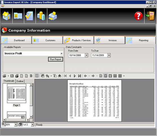Click the thumbnail panel vertical scrollbar thumb
Viewport: 157px width, 136px height.
(x=31, y=96)
